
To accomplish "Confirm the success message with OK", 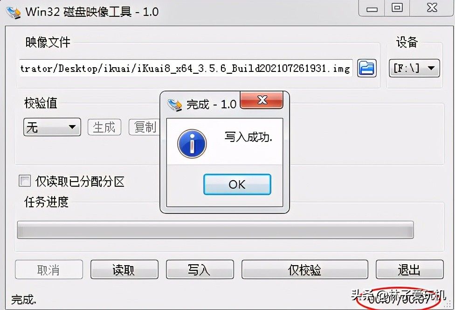I will point(237,184).
